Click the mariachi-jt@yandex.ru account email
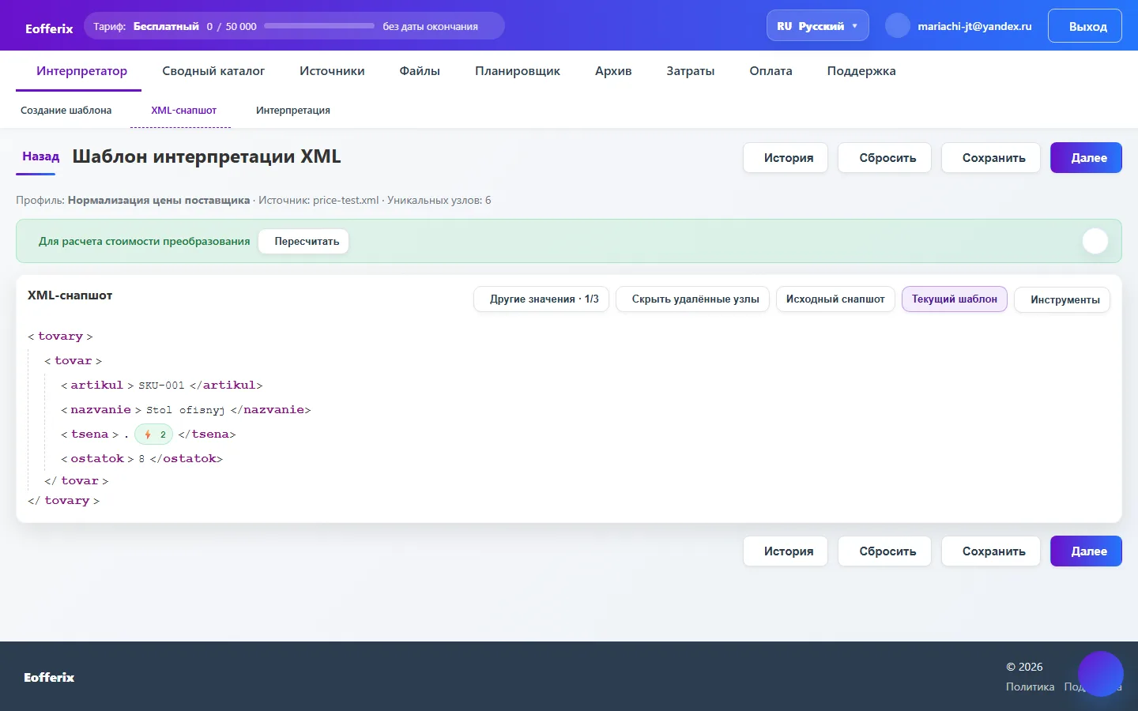 pyautogui.click(x=974, y=26)
